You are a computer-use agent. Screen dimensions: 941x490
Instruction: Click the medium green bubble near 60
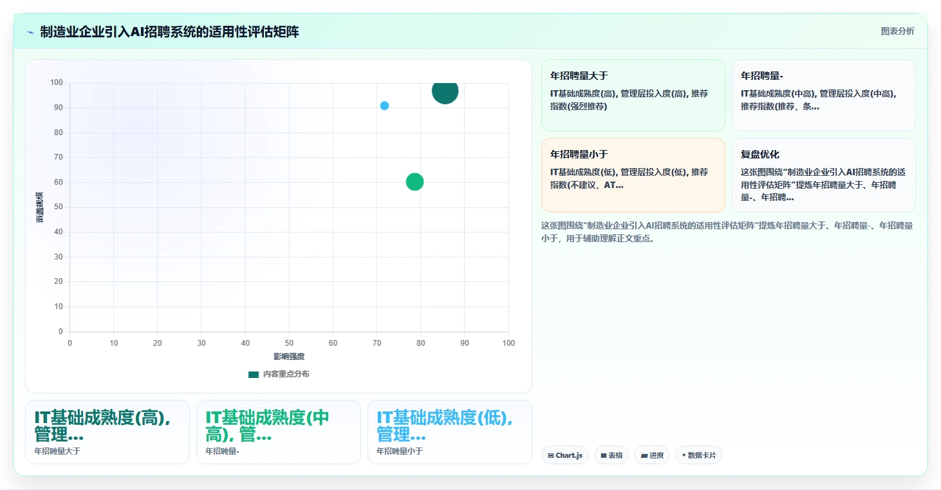click(x=415, y=182)
